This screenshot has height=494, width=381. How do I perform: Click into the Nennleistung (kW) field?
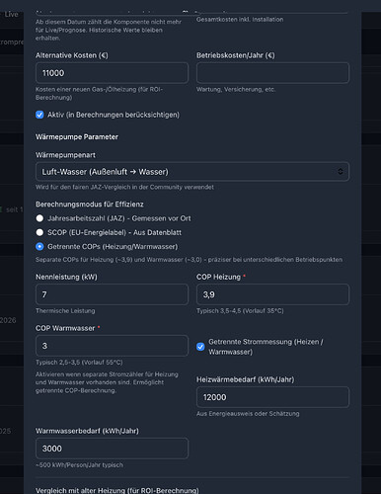tap(112, 294)
